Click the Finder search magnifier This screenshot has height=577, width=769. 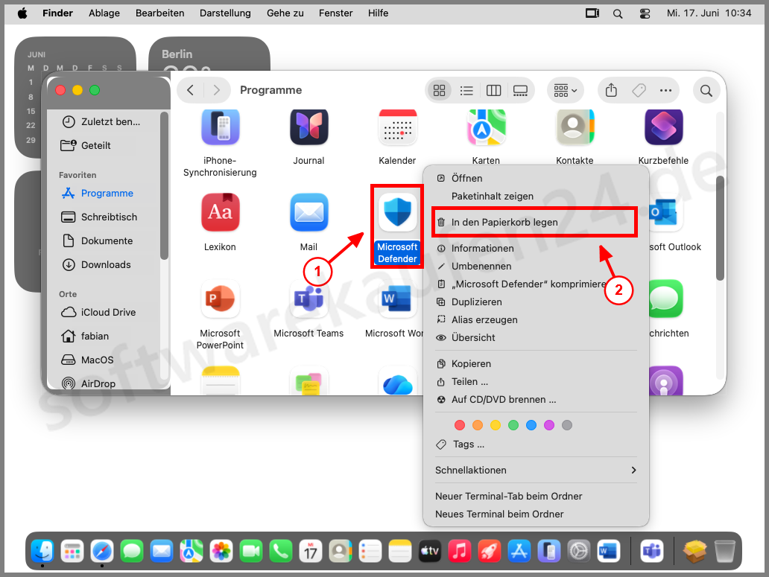[706, 90]
